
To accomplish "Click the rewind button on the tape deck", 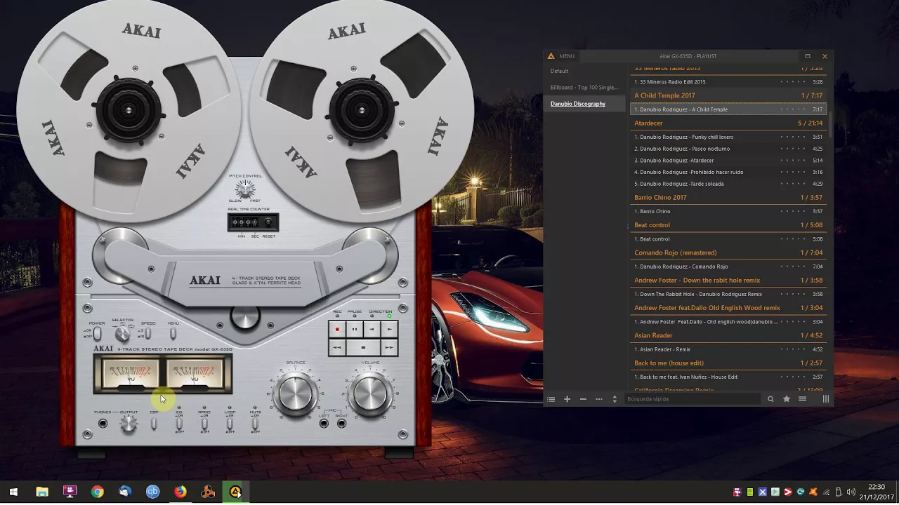I will pyautogui.click(x=337, y=346).
